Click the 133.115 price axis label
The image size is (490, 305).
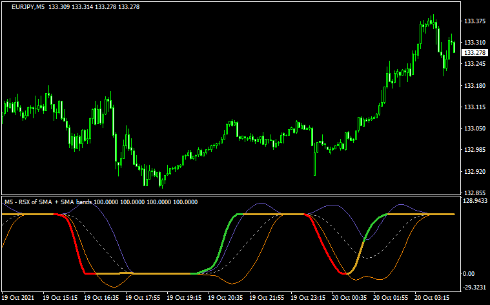(475, 107)
